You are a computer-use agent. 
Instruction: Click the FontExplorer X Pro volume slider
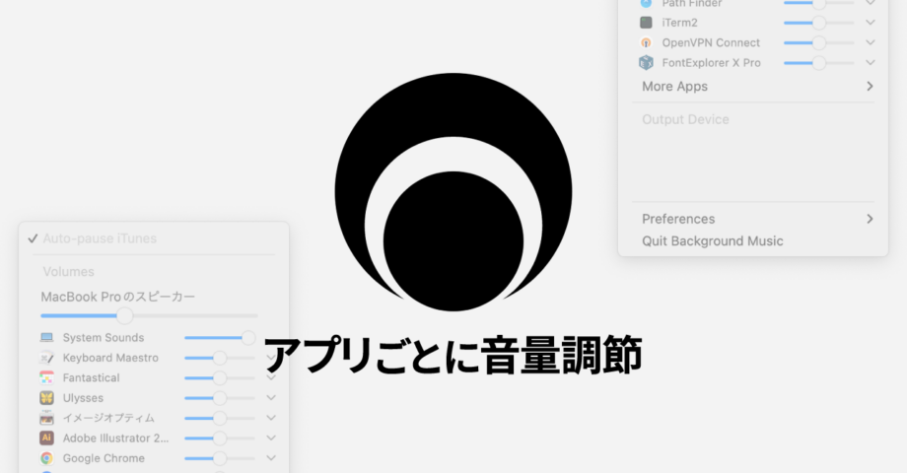(x=819, y=62)
